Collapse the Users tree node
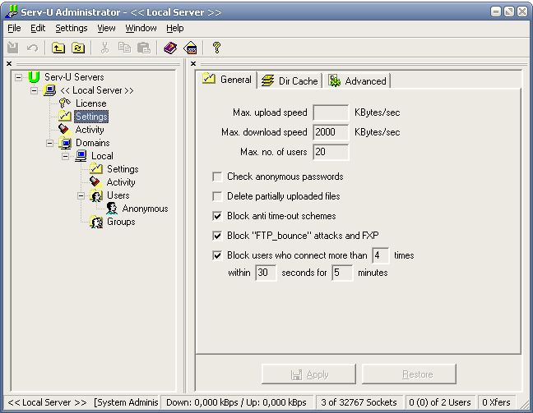 click(81, 195)
